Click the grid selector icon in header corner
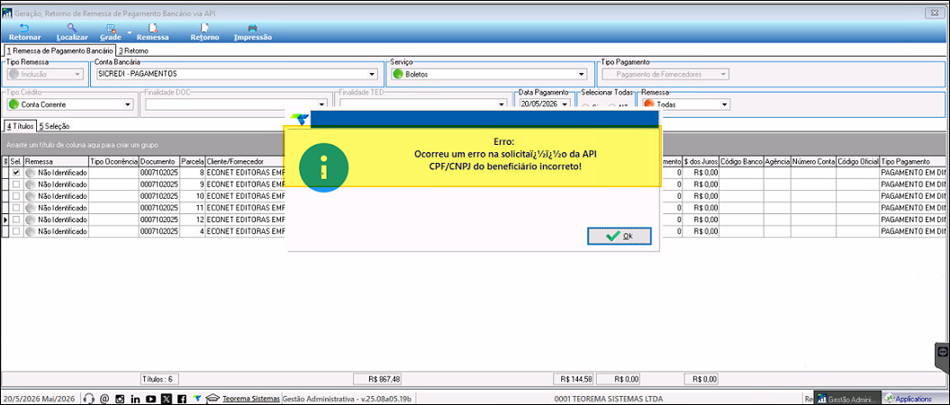This screenshot has height=405, width=950. (5, 162)
